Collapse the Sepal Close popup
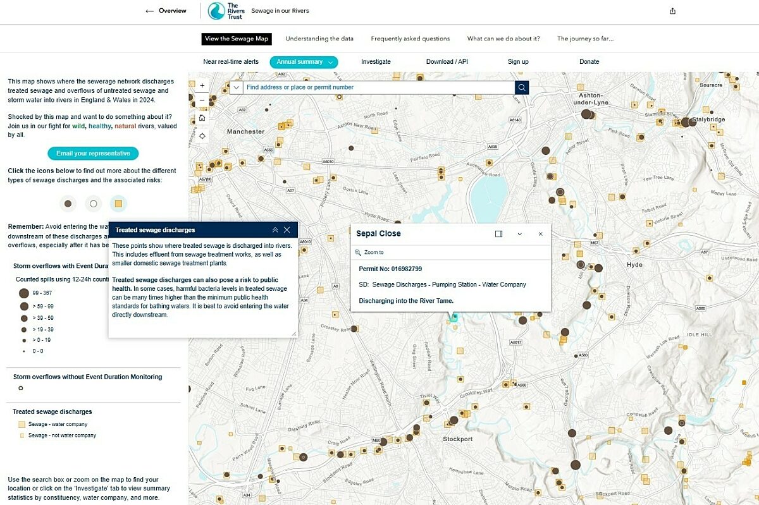Screen dimensions: 759x505 pyautogui.click(x=519, y=234)
